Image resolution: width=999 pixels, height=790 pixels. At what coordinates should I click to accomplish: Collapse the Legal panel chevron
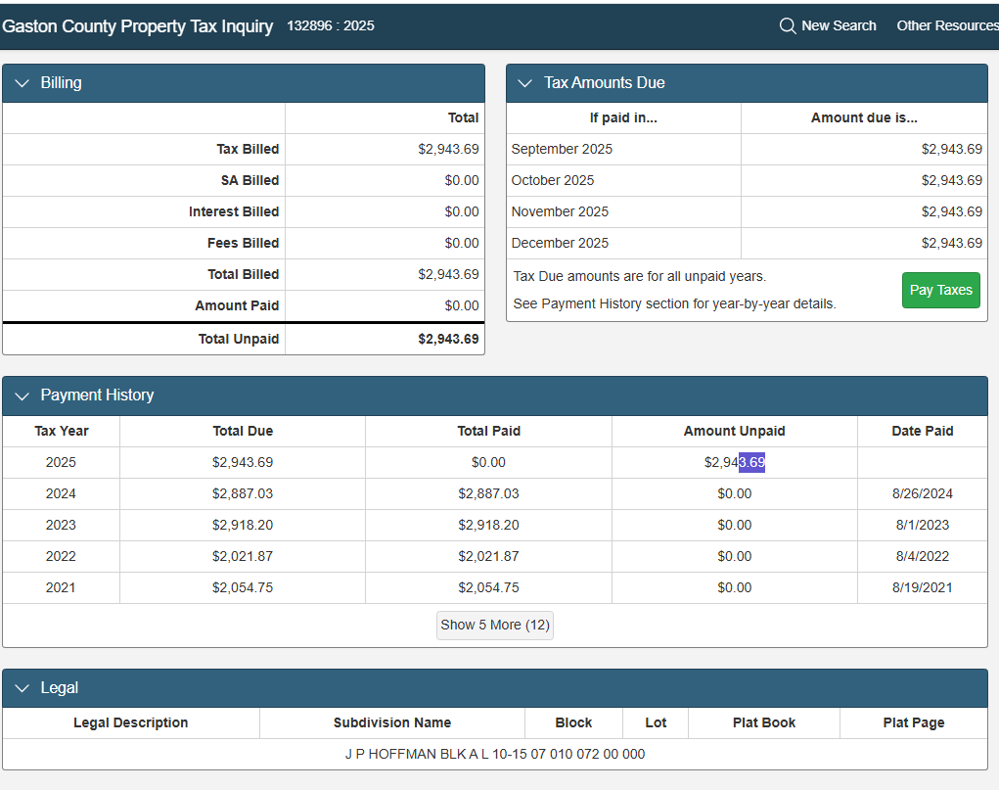pos(23,688)
